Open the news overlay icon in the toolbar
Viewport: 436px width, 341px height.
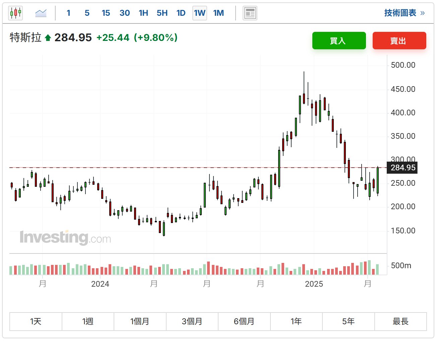[x=250, y=13]
